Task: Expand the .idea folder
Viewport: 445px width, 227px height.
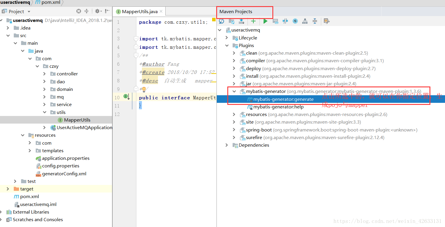Action: point(8,28)
